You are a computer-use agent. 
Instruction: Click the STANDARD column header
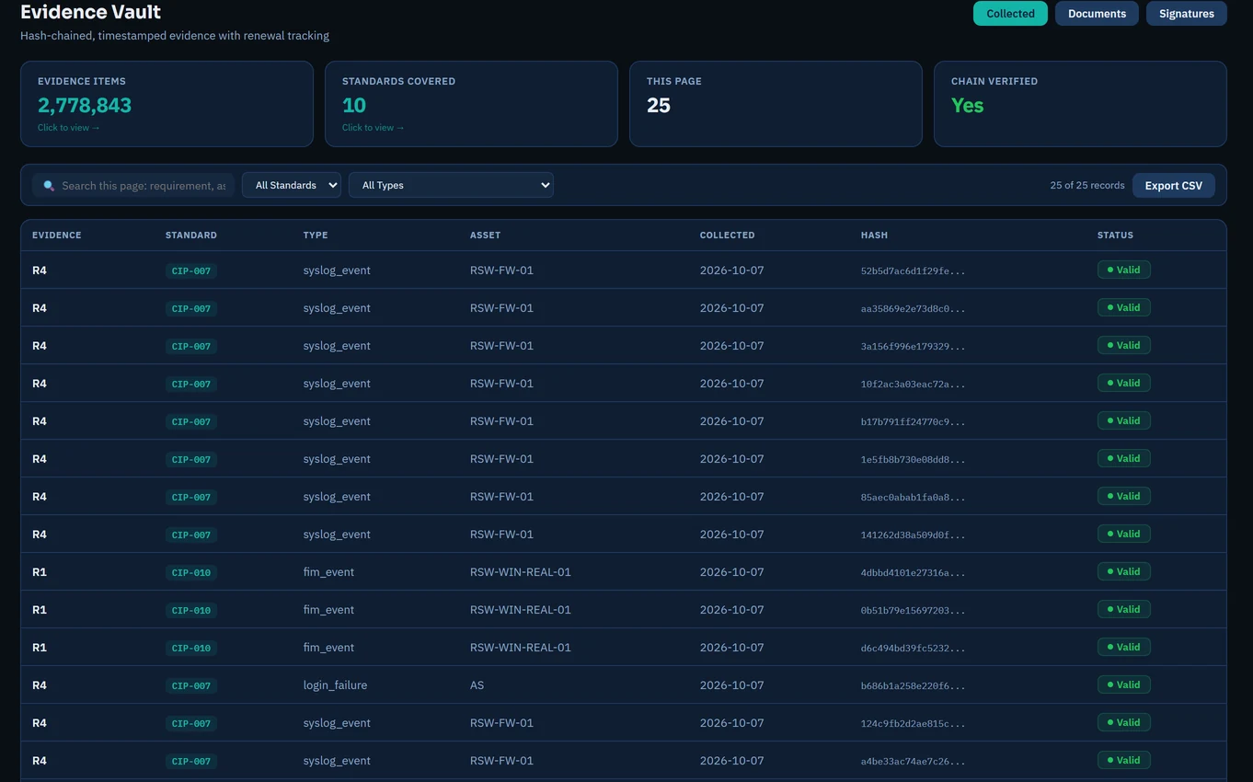coord(191,236)
